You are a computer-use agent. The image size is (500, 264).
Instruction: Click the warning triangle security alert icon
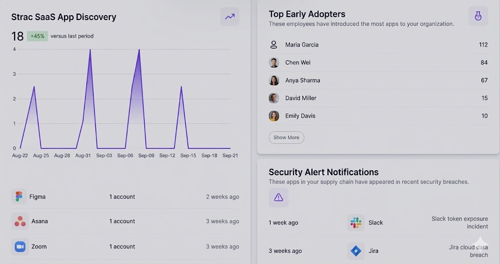tap(278, 197)
